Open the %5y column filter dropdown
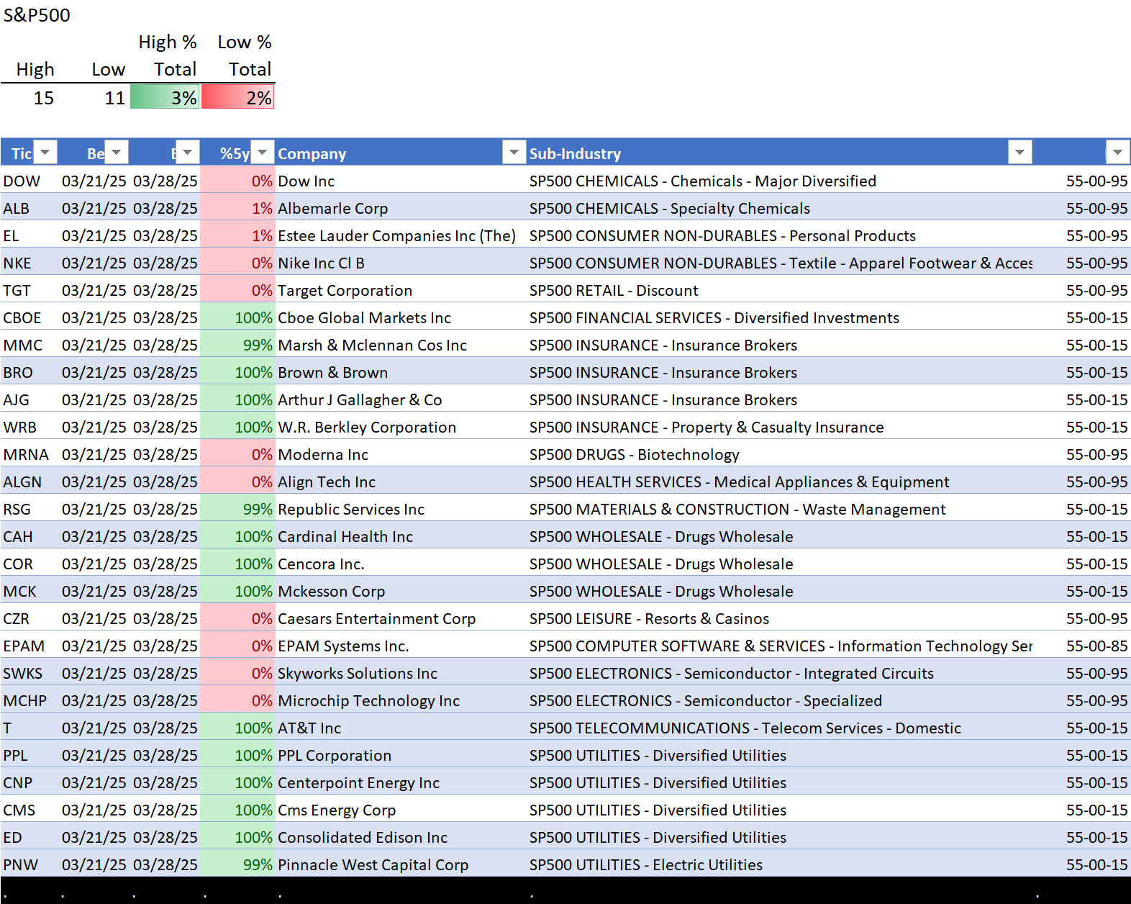 click(x=263, y=153)
